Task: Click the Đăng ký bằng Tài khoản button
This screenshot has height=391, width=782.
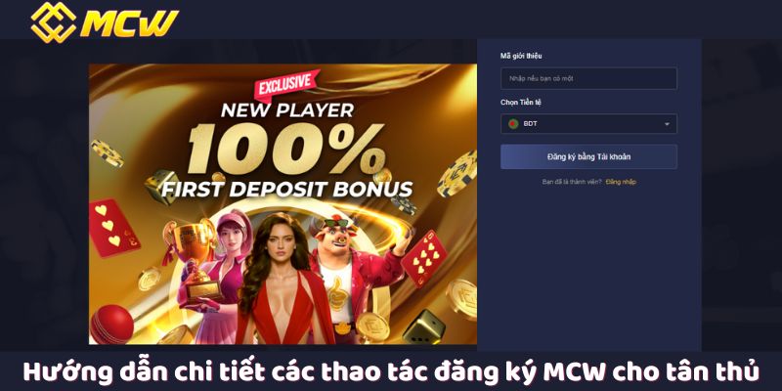Action: tap(588, 156)
